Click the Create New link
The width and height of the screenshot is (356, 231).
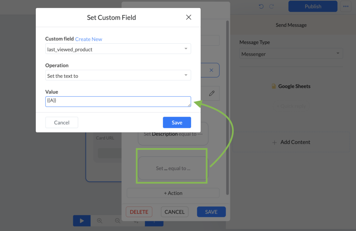click(x=89, y=39)
